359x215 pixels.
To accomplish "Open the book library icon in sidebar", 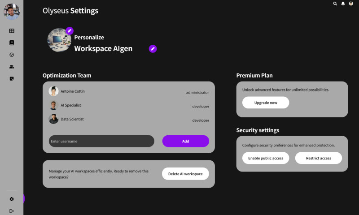I will tap(12, 43).
